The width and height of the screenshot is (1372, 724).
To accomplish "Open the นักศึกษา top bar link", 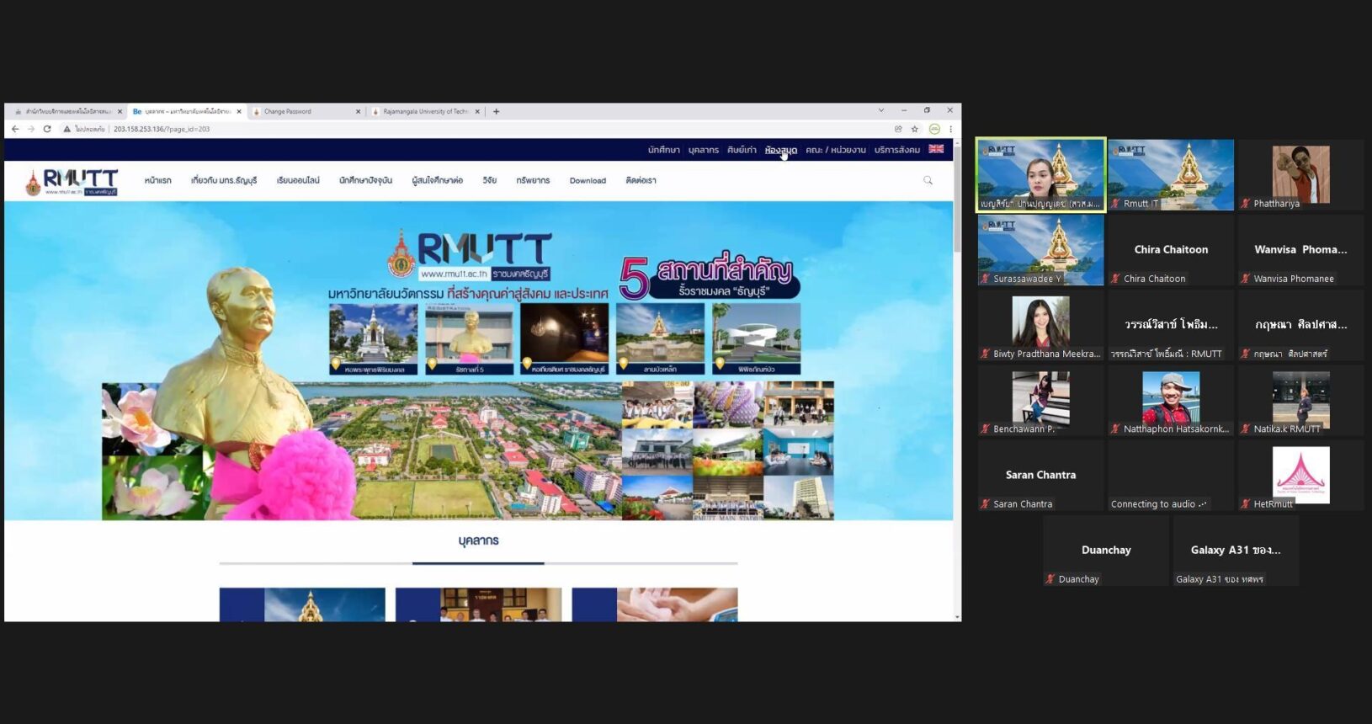I will click(x=663, y=150).
